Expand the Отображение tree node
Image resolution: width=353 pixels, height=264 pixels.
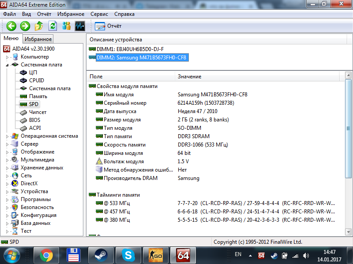pyautogui.click(x=7, y=152)
